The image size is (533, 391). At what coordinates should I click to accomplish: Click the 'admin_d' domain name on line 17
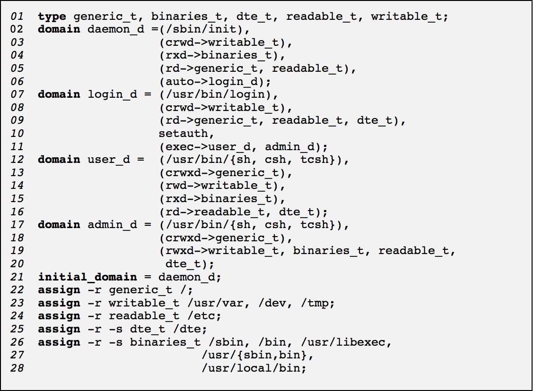112,224
